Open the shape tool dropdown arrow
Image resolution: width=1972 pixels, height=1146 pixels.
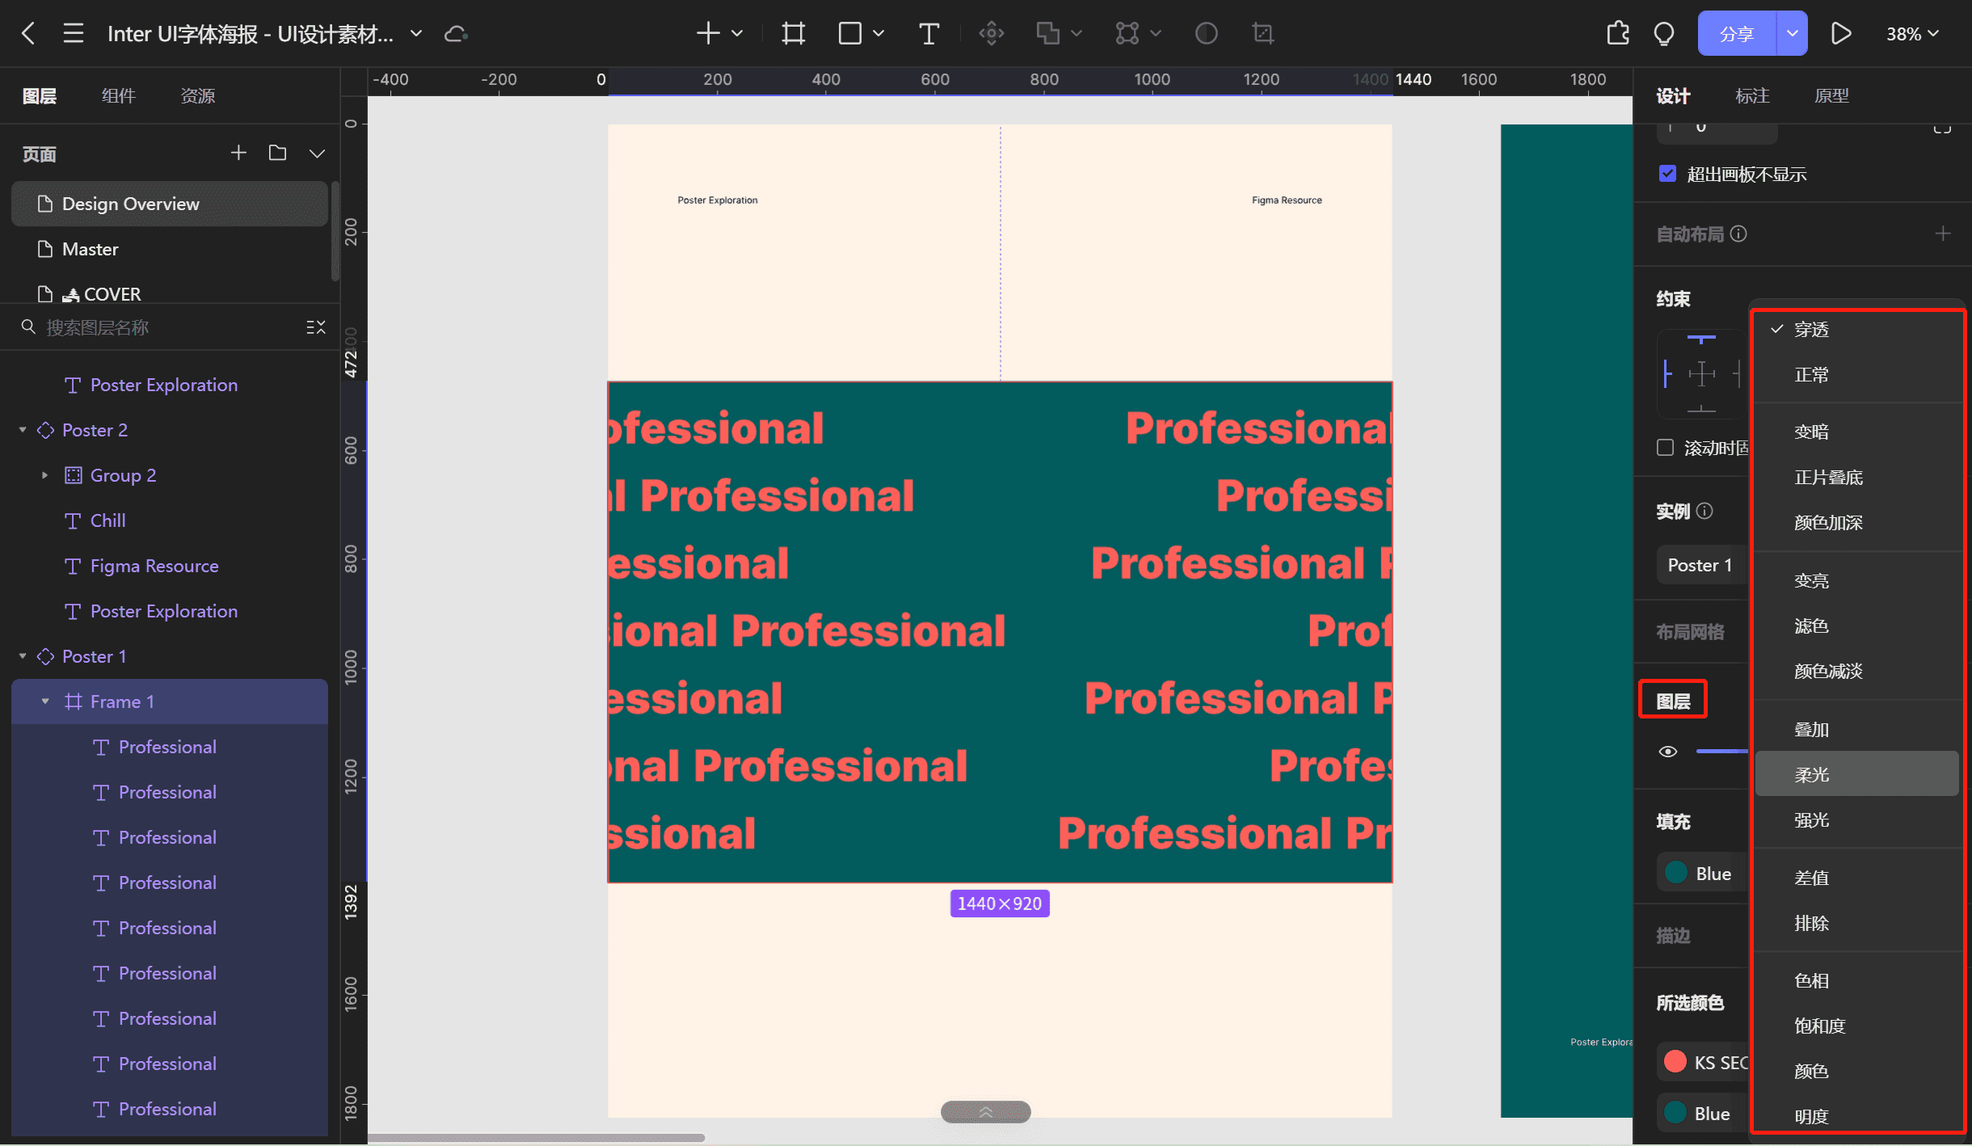[x=879, y=34]
